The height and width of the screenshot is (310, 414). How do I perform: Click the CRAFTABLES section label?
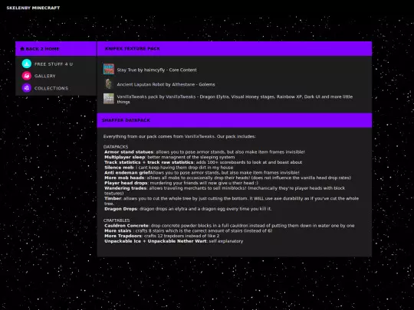pos(117,220)
